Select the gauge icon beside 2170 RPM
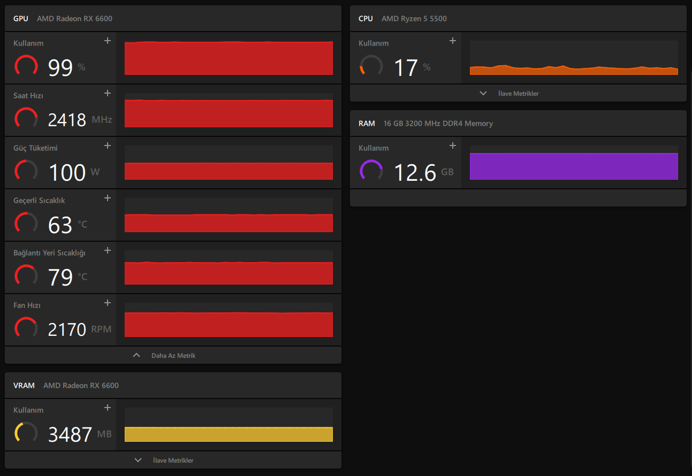Image resolution: width=692 pixels, height=476 pixels. (26, 328)
